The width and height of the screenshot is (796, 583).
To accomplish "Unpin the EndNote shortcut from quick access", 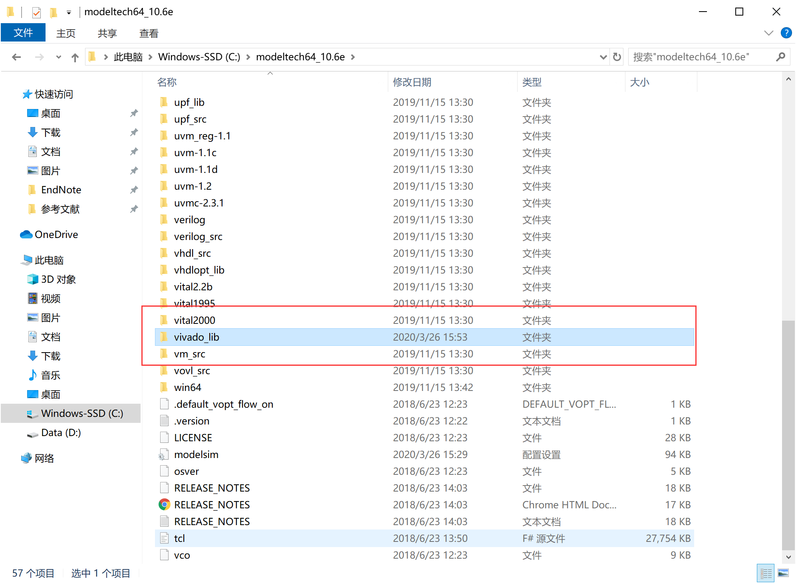I will coord(134,190).
